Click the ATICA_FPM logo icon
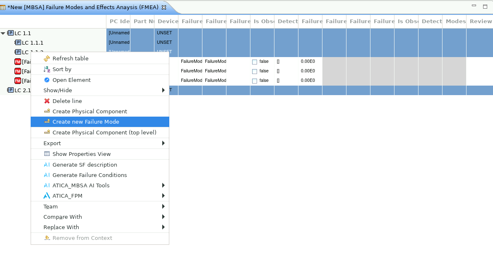Viewport: 493px width, 275px height. click(x=46, y=196)
